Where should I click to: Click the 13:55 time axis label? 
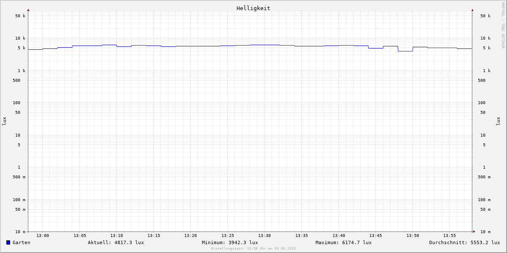click(x=450, y=236)
